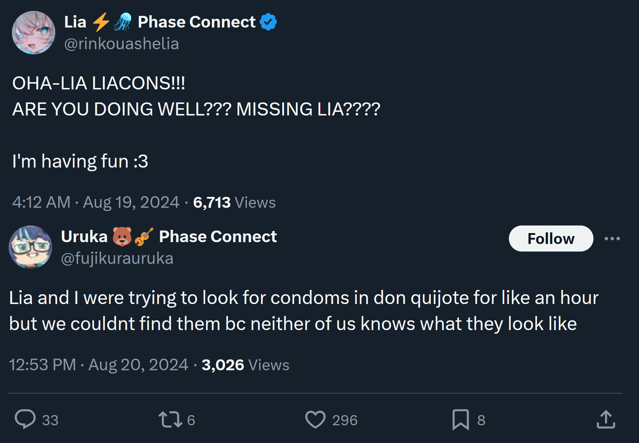Open the share upload icon
The image size is (639, 443).
(606, 419)
